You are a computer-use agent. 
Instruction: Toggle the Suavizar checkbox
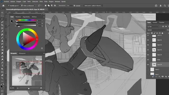point(74,6)
